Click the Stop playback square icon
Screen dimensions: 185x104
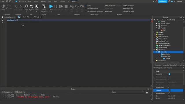click(66, 6)
